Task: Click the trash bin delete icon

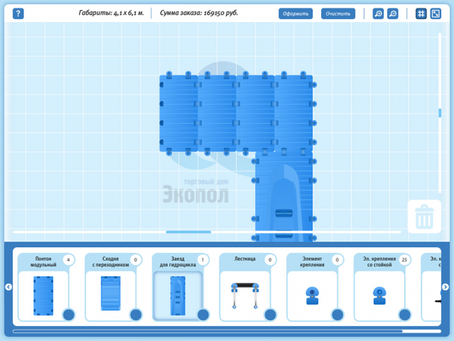Action: coord(424,217)
